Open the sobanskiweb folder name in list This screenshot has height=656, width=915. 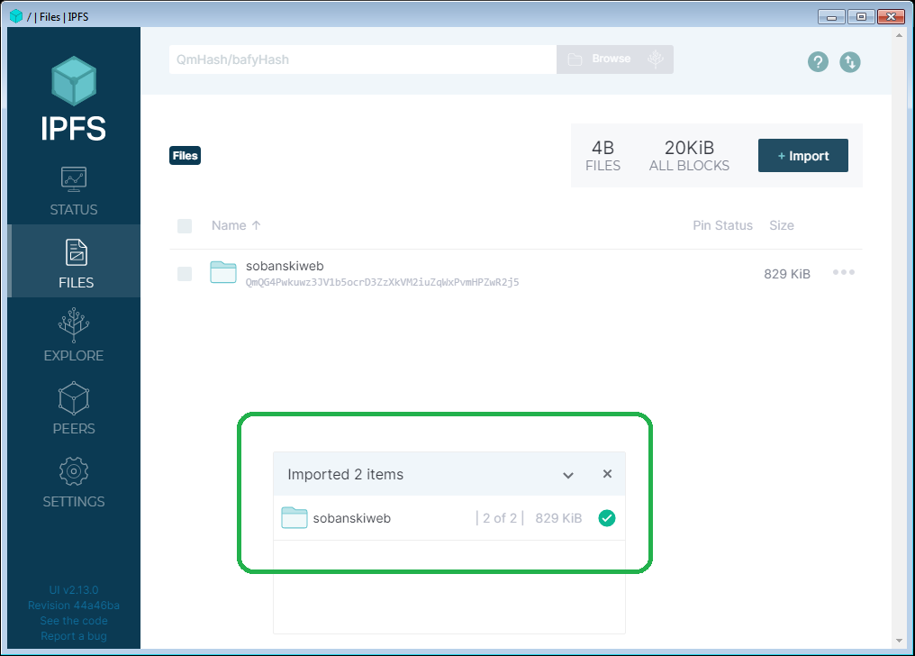285,266
